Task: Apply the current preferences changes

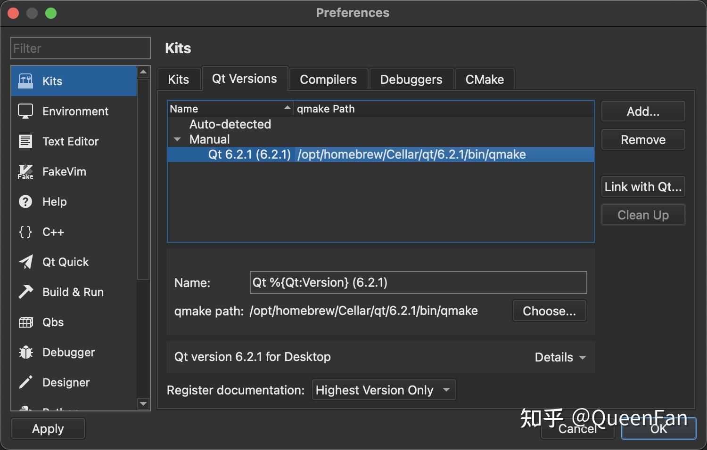Action: (48, 428)
